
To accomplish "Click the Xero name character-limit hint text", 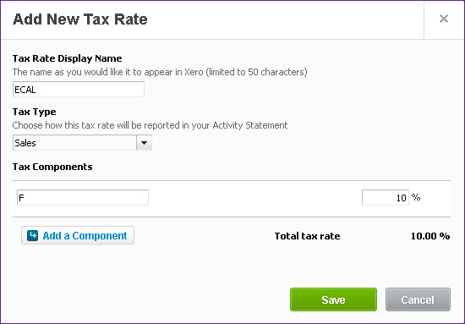I will point(160,72).
